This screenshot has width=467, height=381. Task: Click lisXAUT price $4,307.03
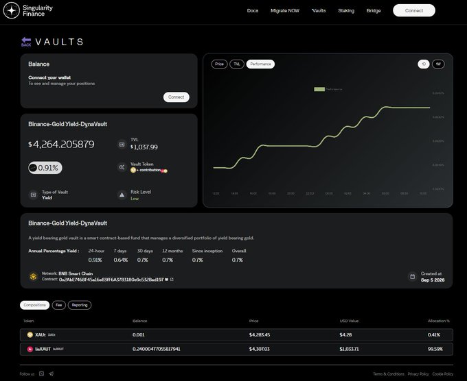259,349
